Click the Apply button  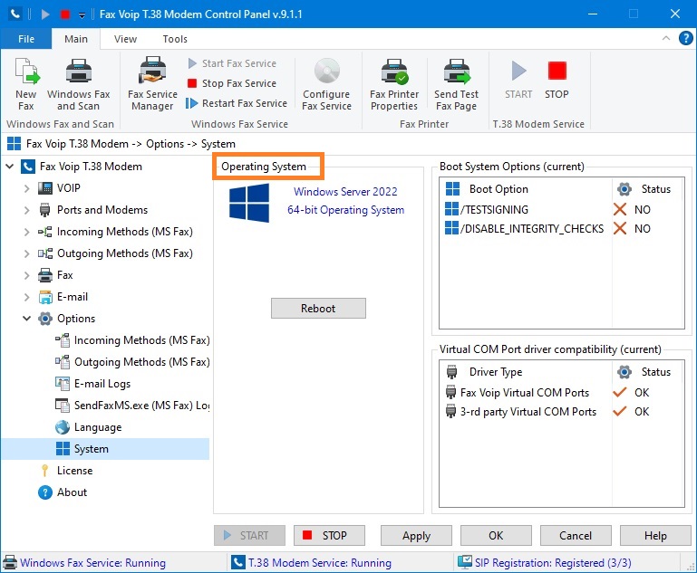pyautogui.click(x=416, y=536)
